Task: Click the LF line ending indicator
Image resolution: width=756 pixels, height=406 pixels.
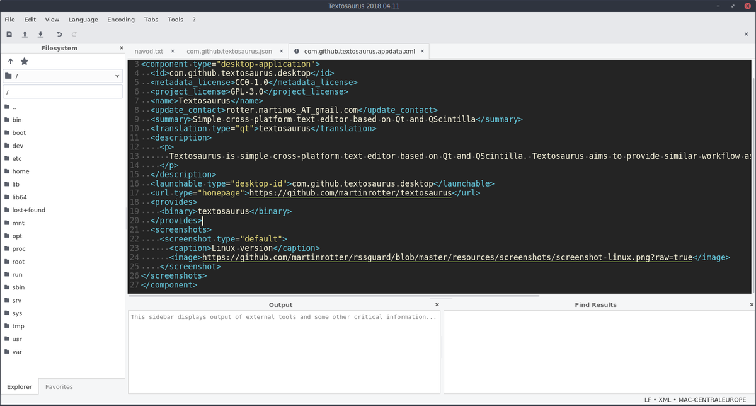Action: 648,400
